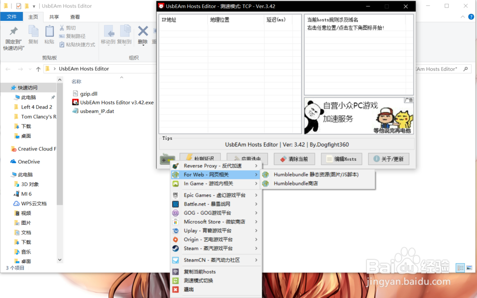Viewport: 477px width, 298px height.
Task: Expand the Epic Games submenu arrow
Action: pos(256,195)
